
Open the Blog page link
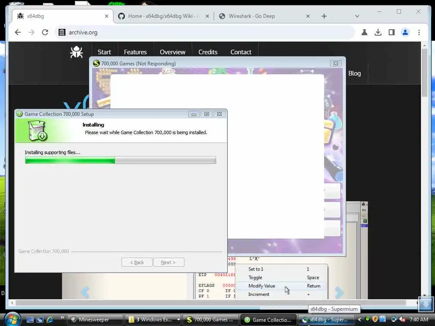pos(354,73)
